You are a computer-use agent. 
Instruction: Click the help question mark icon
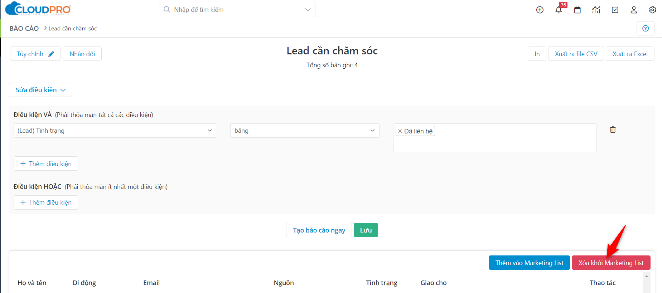pyautogui.click(x=646, y=28)
